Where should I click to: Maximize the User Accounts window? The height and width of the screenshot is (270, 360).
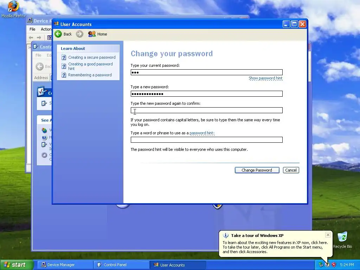click(294, 24)
